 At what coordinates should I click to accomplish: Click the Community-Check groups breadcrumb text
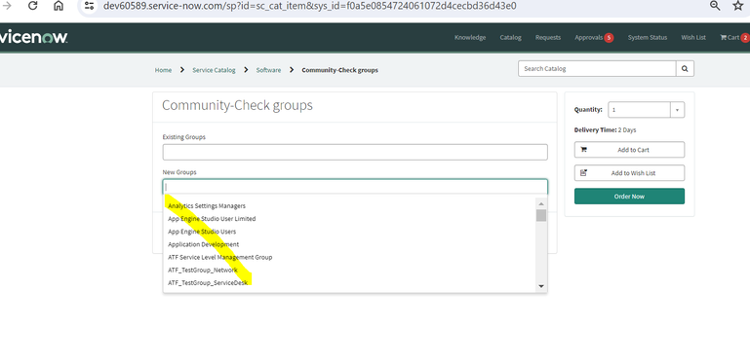pos(339,70)
